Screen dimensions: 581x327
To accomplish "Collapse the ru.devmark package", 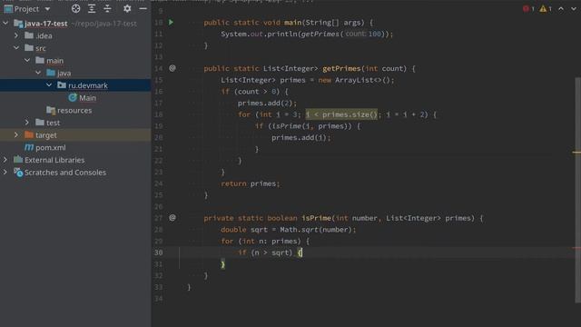I will 49,84.
